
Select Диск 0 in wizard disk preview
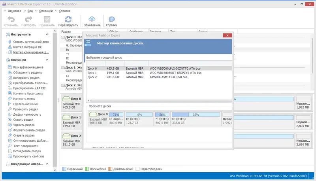pyautogui.click(x=98, y=118)
